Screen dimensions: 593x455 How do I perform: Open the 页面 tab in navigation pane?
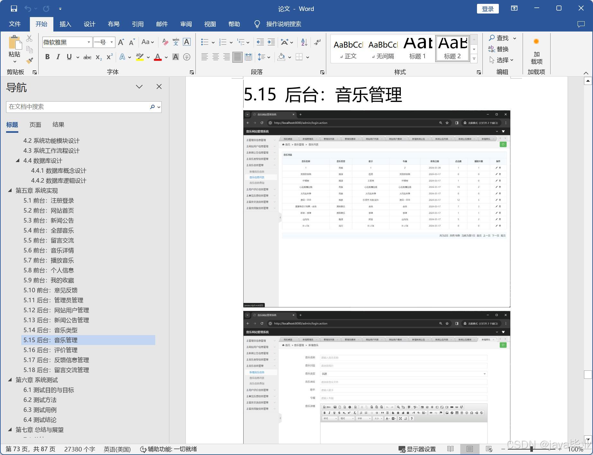pyautogui.click(x=35, y=125)
